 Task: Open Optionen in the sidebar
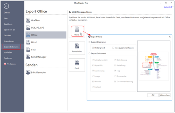coord(8,58)
